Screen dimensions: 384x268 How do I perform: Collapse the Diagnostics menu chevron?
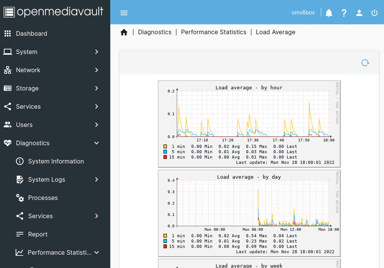click(x=97, y=143)
